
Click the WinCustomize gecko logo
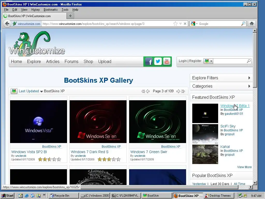[x=37, y=43]
